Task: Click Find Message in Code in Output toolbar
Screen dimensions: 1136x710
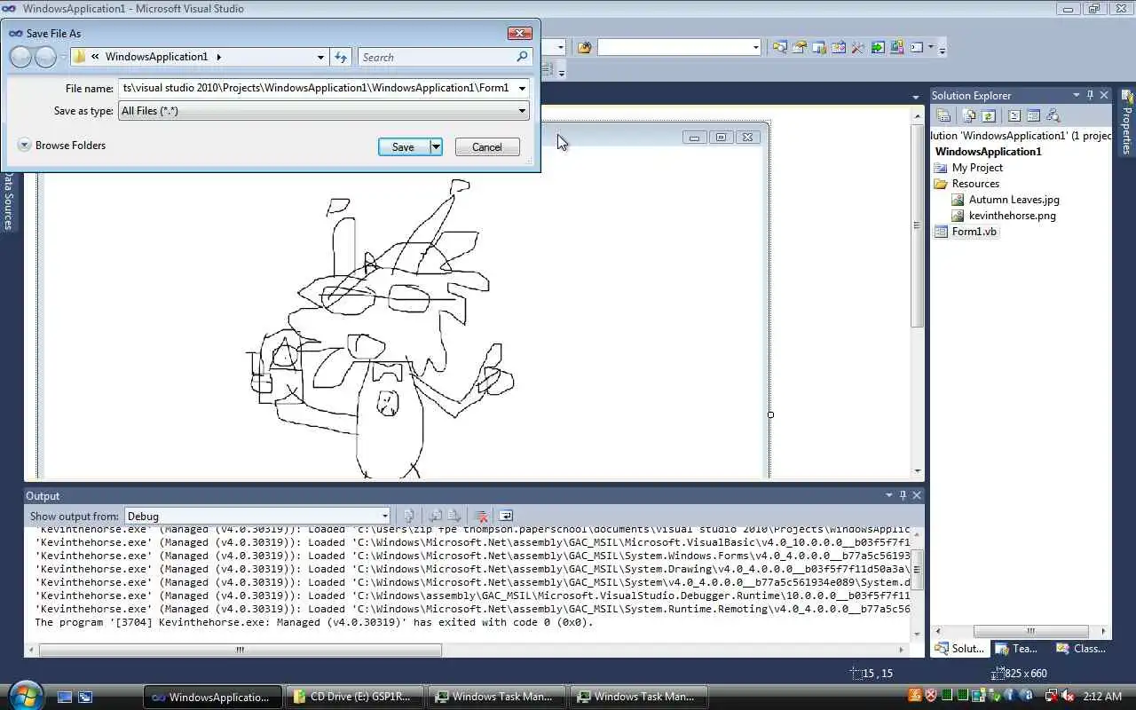Action: tap(409, 516)
